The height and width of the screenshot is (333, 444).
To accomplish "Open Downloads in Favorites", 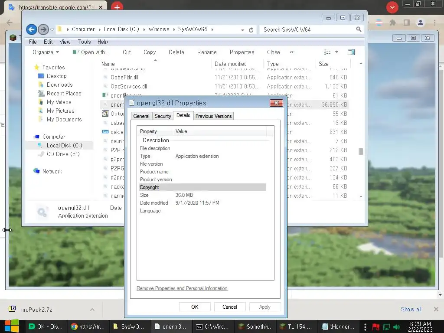I will [59, 85].
